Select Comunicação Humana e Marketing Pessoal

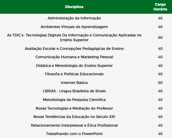point(74,57)
